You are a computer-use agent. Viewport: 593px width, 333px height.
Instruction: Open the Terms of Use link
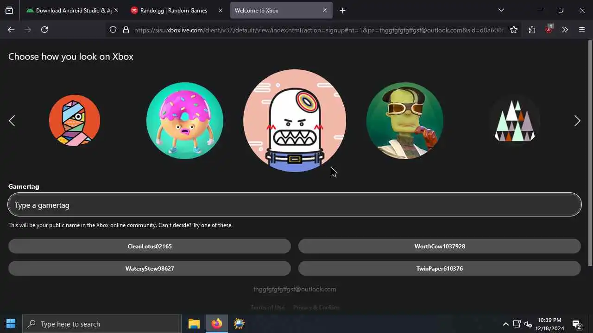pyautogui.click(x=268, y=308)
